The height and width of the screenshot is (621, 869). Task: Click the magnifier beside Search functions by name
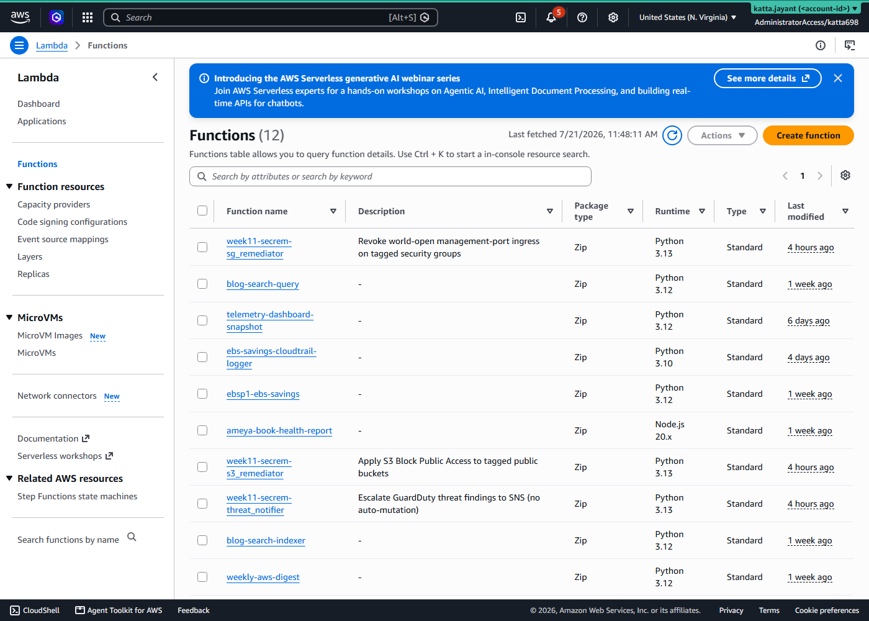132,537
